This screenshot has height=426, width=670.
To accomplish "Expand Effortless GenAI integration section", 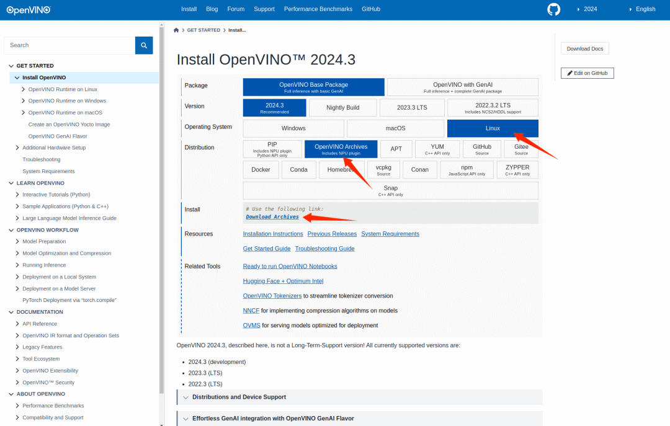I will coord(360,419).
